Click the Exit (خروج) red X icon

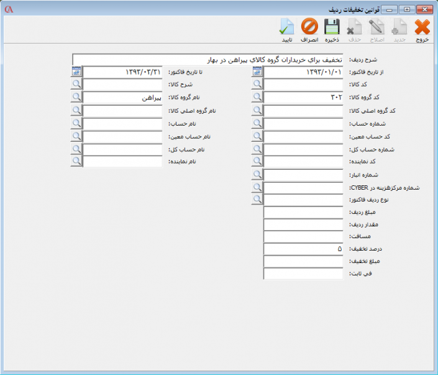pos(422,29)
